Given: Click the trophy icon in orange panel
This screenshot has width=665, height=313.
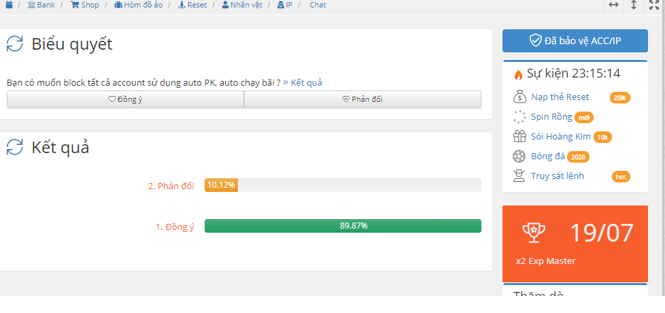Looking at the screenshot, I should [x=534, y=233].
